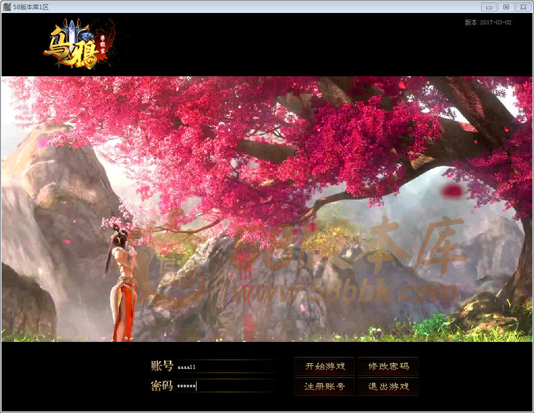The image size is (534, 413).
Task: Focus the 账号 account input field
Action: point(226,367)
